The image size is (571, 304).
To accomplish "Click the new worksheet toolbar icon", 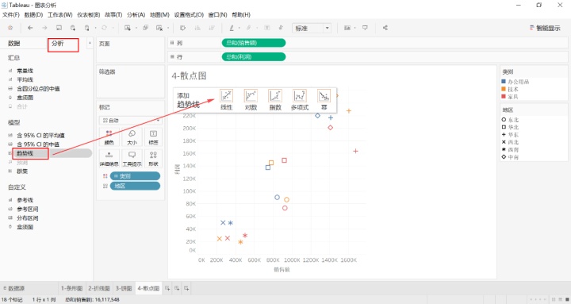I will point(128,28).
